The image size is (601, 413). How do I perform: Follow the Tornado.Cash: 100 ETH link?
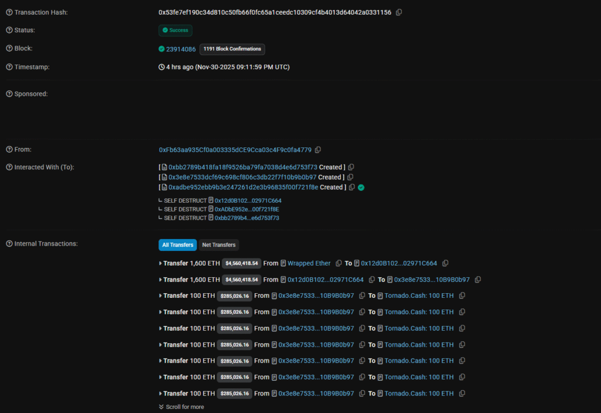pos(419,296)
